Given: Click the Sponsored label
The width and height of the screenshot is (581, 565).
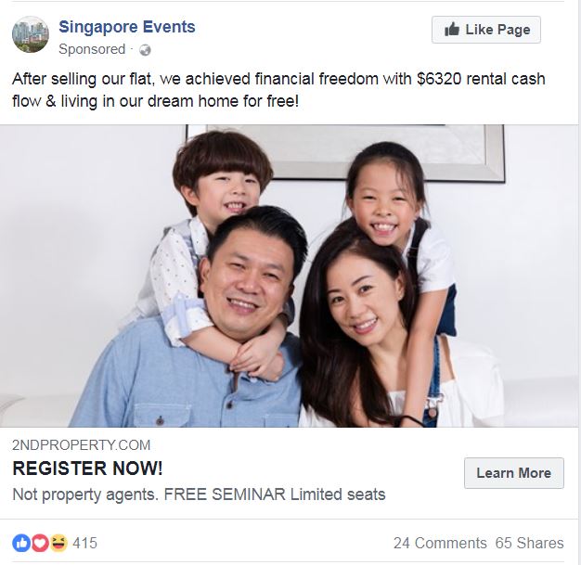Looking at the screenshot, I should click(x=92, y=49).
